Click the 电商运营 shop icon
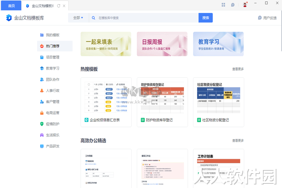This screenshot has width=282, height=188. click(x=42, y=113)
